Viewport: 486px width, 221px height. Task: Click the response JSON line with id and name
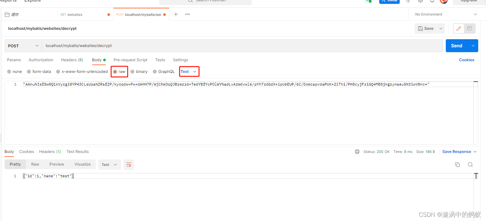(49, 176)
